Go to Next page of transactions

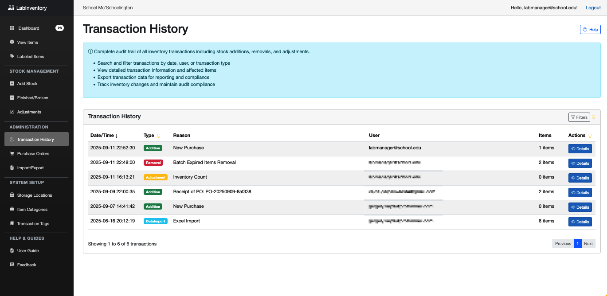(588, 244)
